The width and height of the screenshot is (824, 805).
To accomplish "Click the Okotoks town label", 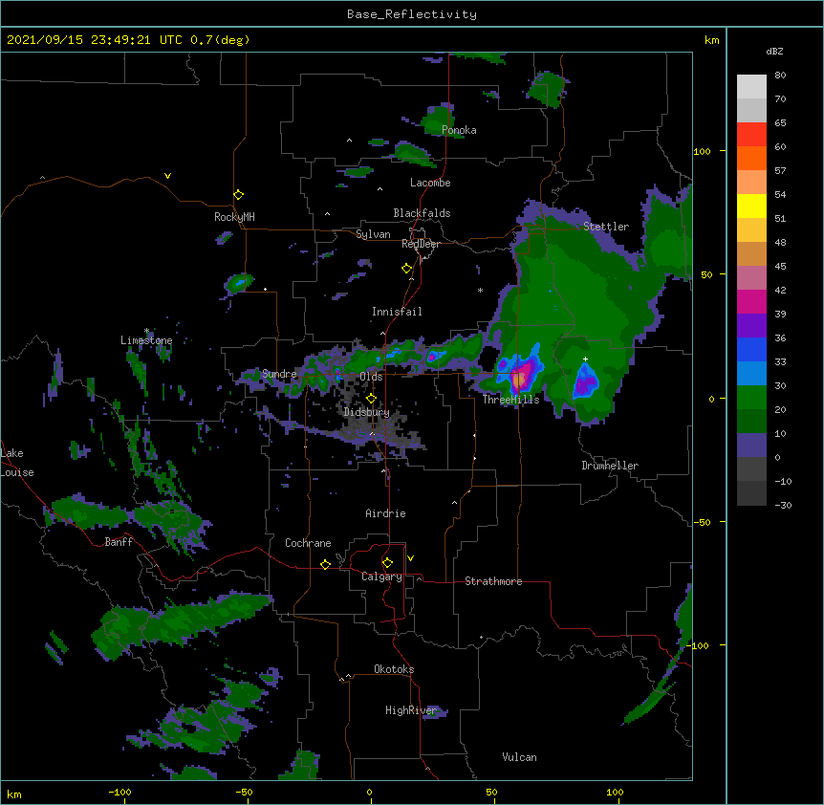I will [394, 669].
